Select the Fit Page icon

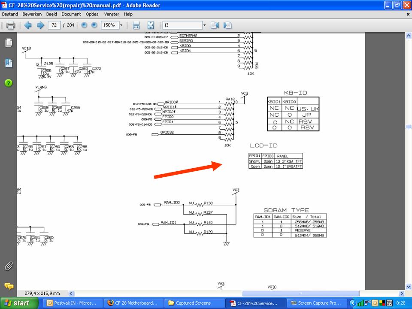coord(151,25)
